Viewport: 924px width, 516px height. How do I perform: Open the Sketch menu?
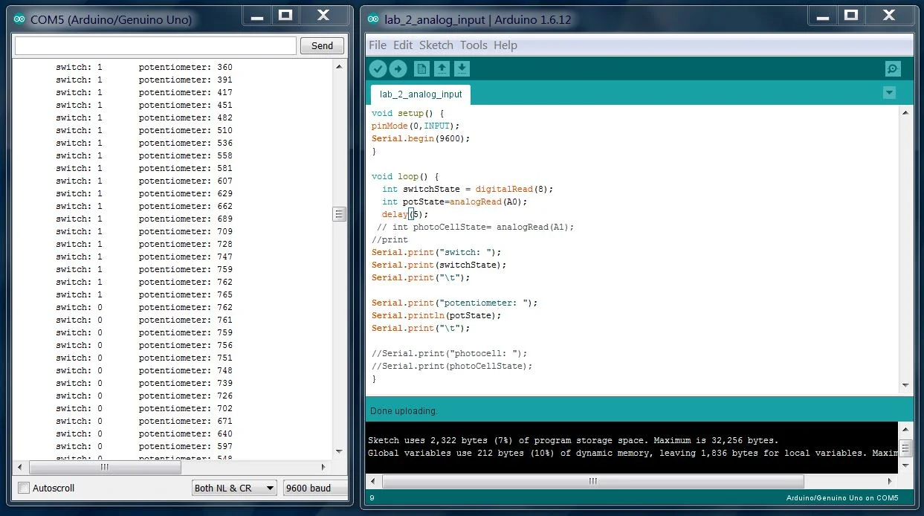[436, 45]
